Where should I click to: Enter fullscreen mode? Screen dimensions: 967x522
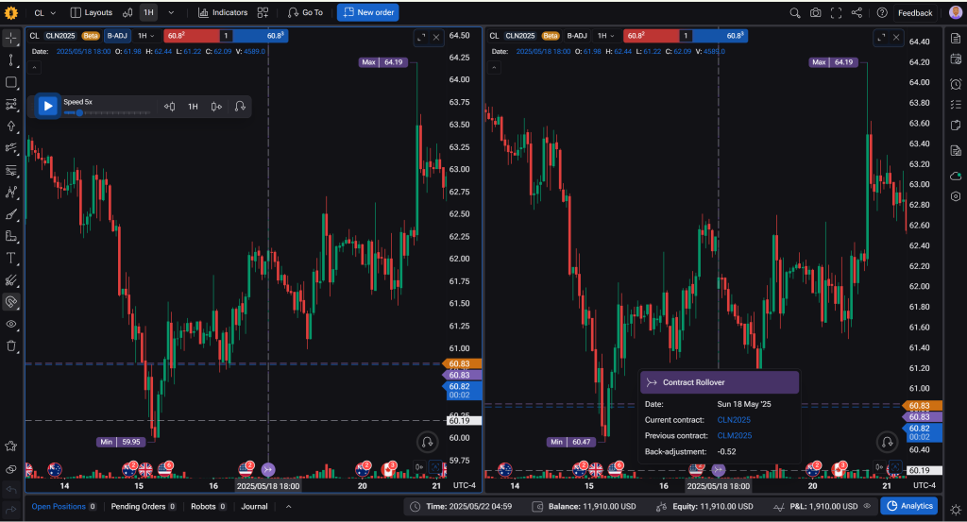point(837,12)
